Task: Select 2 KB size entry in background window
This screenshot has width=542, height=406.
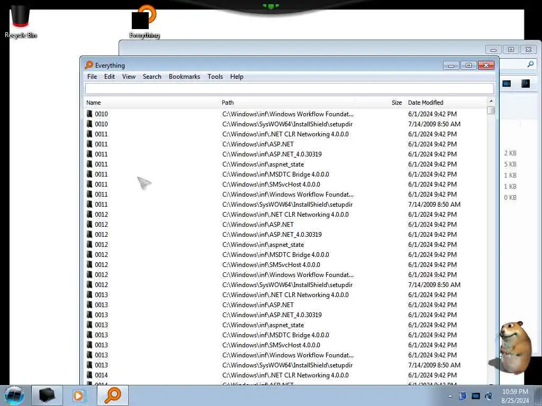Action: 510,153
